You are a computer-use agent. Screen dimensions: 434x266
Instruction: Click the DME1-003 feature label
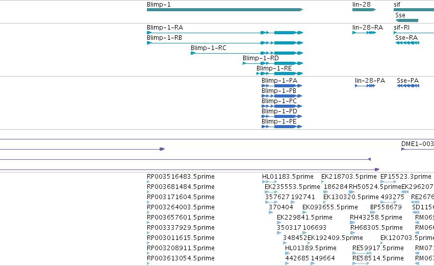(x=417, y=144)
